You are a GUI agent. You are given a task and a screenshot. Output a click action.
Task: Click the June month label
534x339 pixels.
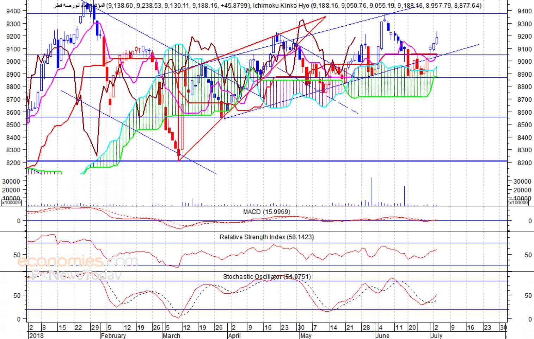point(382,335)
